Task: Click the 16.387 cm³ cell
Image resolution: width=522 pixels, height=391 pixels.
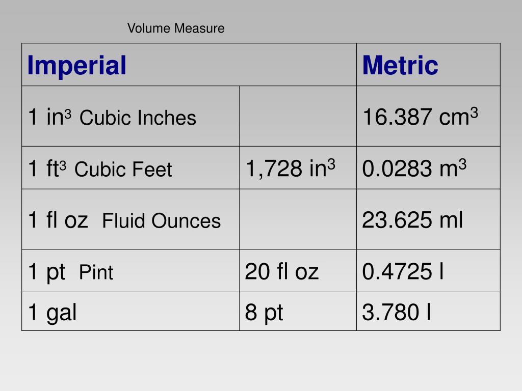Action: pos(428,116)
